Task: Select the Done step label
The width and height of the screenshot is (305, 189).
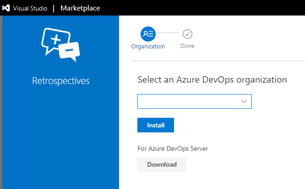Action: coord(187,46)
